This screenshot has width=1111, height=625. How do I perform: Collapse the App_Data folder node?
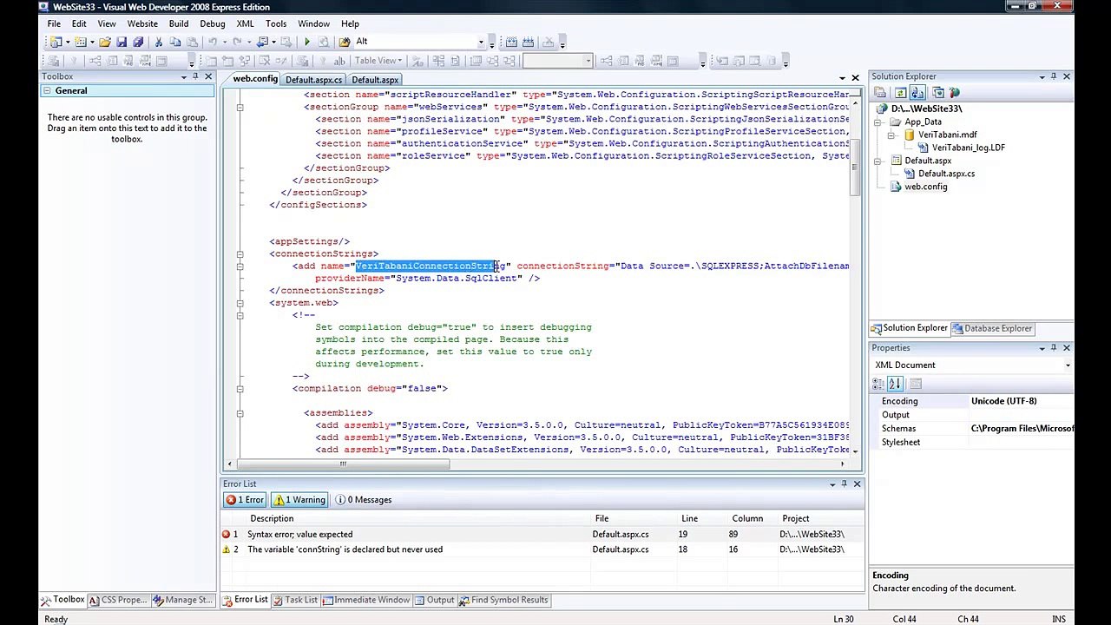coord(878,122)
